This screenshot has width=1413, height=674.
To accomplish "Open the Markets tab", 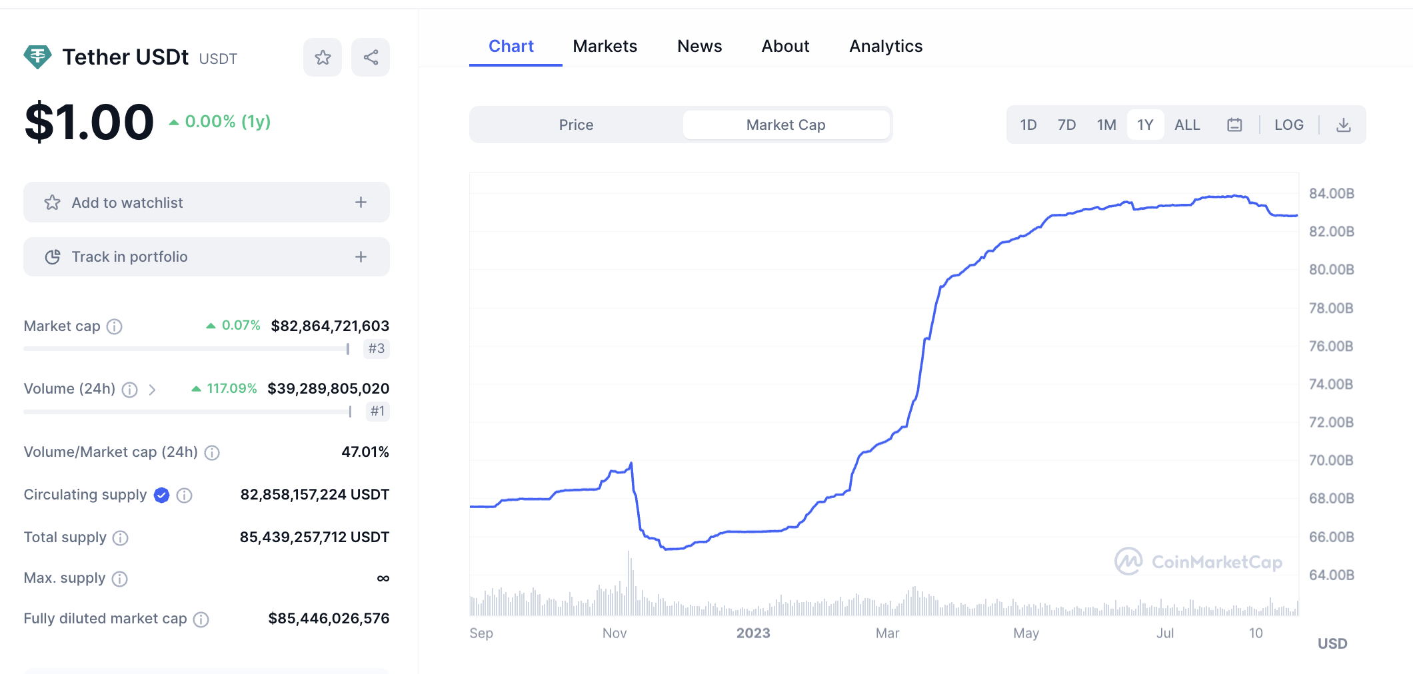I will tap(605, 46).
